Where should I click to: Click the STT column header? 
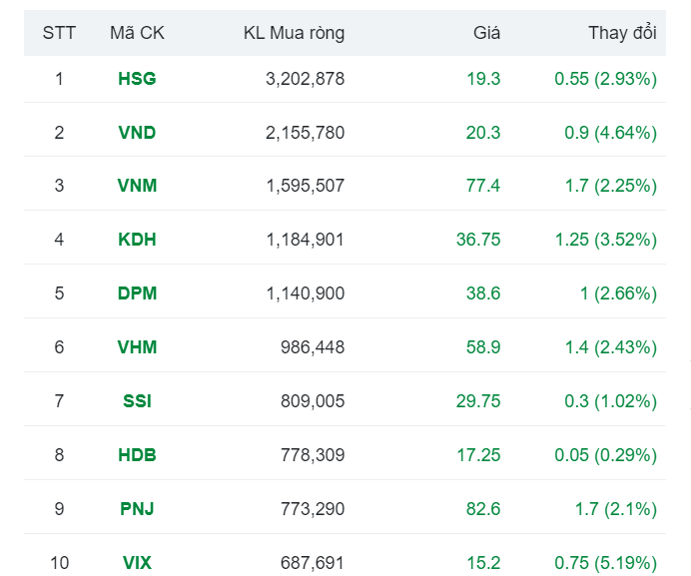point(59,33)
